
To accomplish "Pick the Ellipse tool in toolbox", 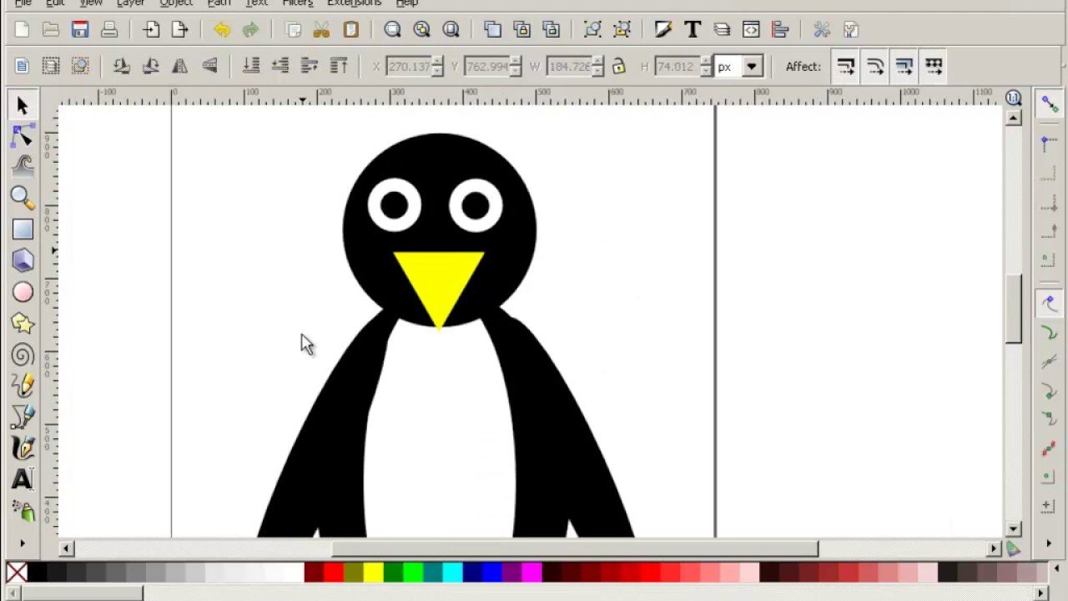I will click(23, 292).
